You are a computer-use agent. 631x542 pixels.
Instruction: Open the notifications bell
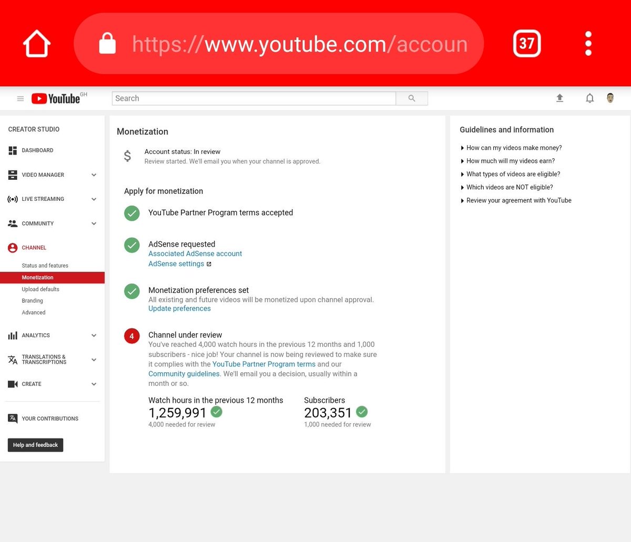589,98
